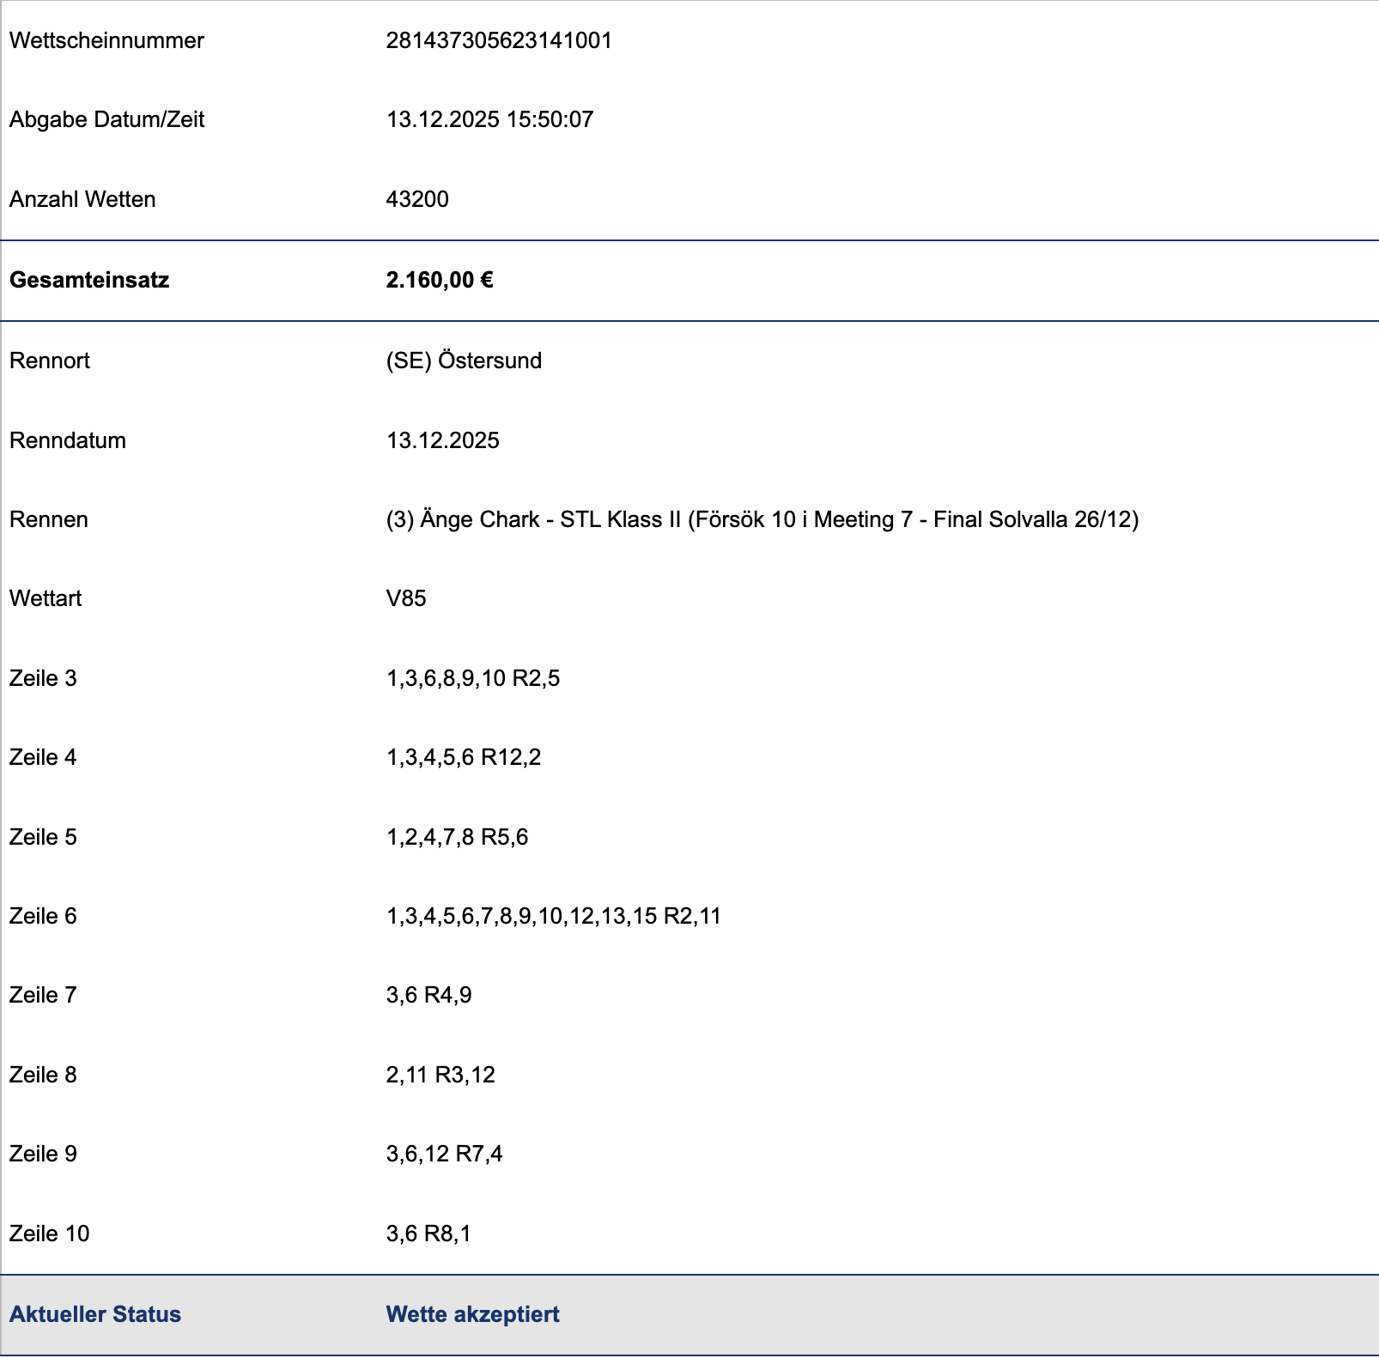This screenshot has height=1358, width=1379.
Task: Select Zeile 5 selection 1,2,4,7,8 R5,6
Action: [457, 837]
